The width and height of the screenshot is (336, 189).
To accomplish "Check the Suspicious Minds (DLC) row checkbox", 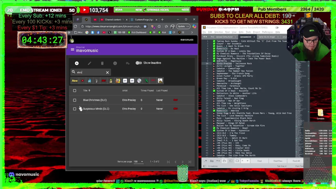I will [75, 109].
